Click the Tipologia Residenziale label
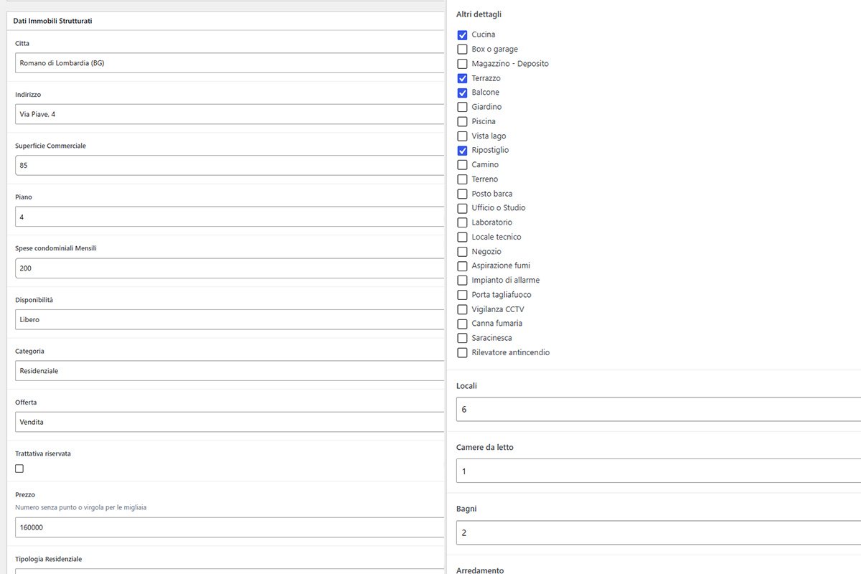Image resolution: width=861 pixels, height=574 pixels. click(49, 559)
